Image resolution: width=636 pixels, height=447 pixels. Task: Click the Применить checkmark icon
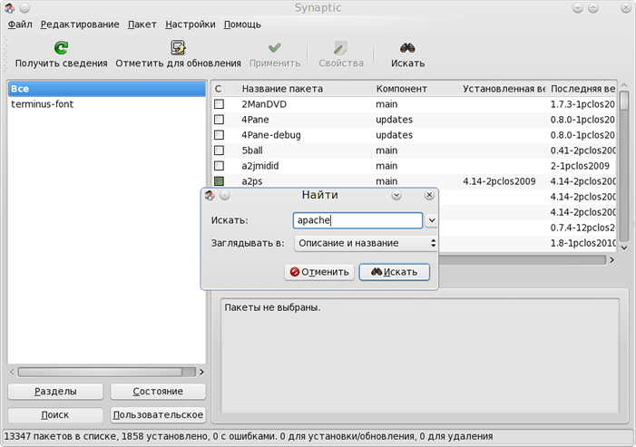274,48
